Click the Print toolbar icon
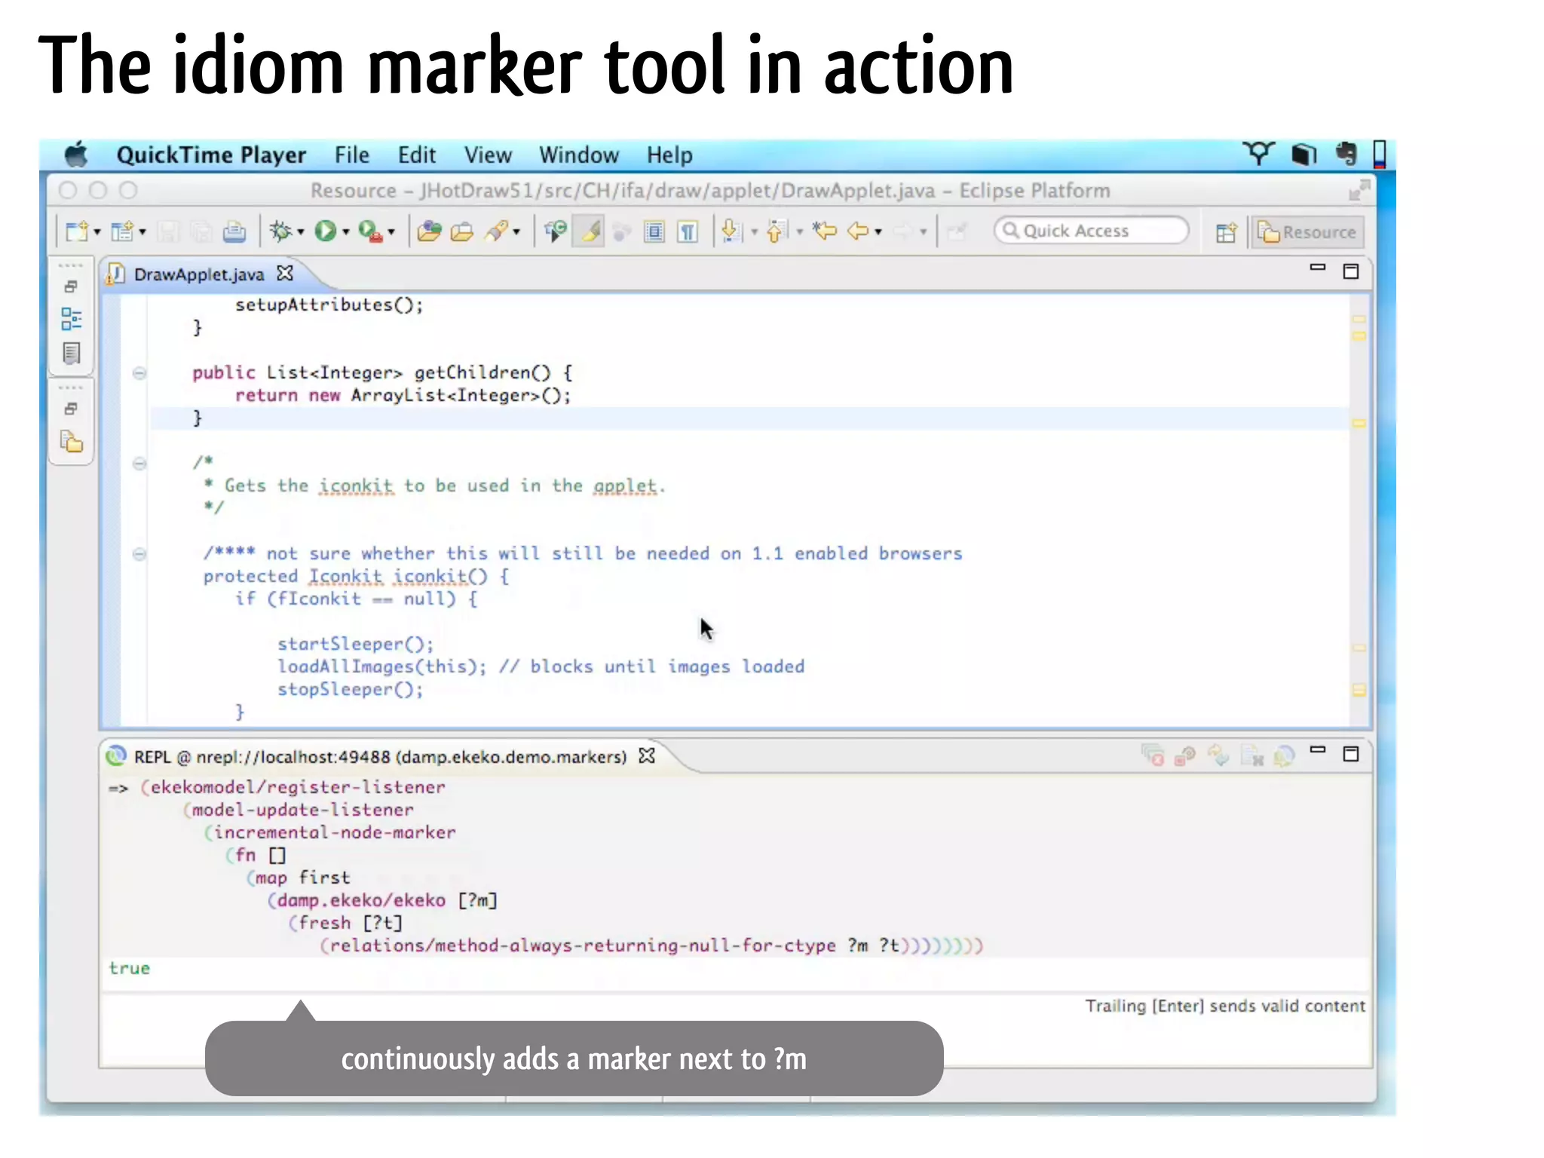Image resolution: width=1544 pixels, height=1158 pixels. [x=234, y=231]
